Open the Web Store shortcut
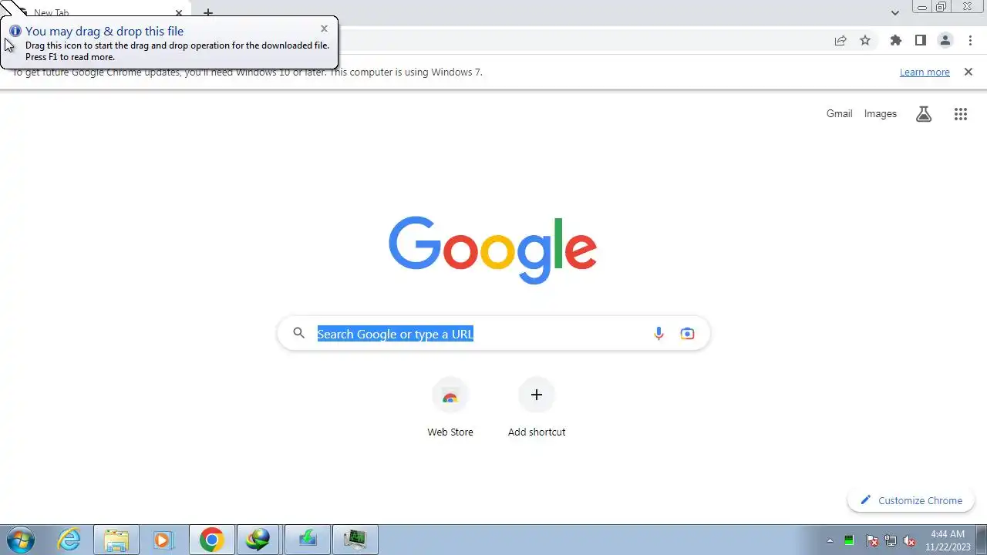The width and height of the screenshot is (987, 555). [x=450, y=408]
